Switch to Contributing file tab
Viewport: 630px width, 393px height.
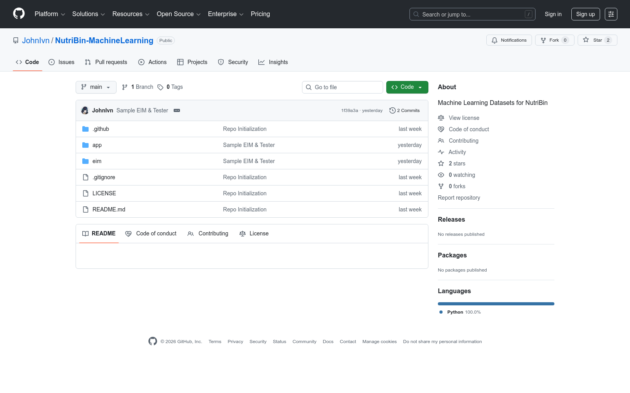click(208, 233)
